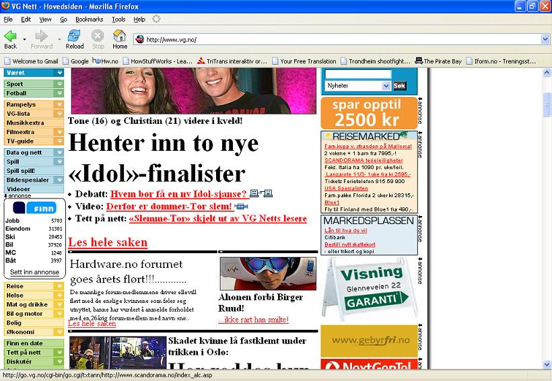Open the Iform.no bookmark
Screen dimensions: 552x381
pyautogui.click(x=501, y=61)
